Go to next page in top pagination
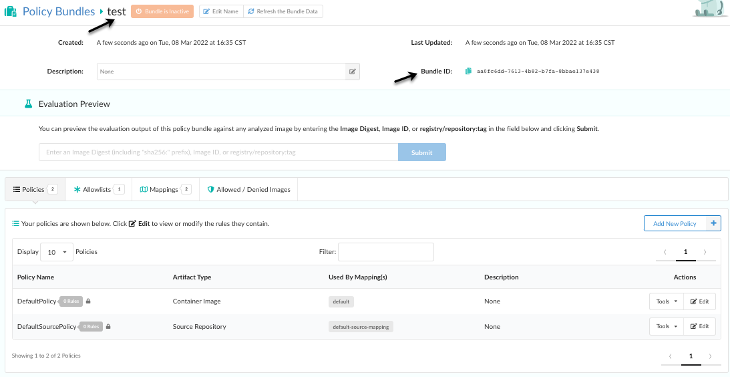Image resolution: width=730 pixels, height=377 pixels. coord(705,252)
